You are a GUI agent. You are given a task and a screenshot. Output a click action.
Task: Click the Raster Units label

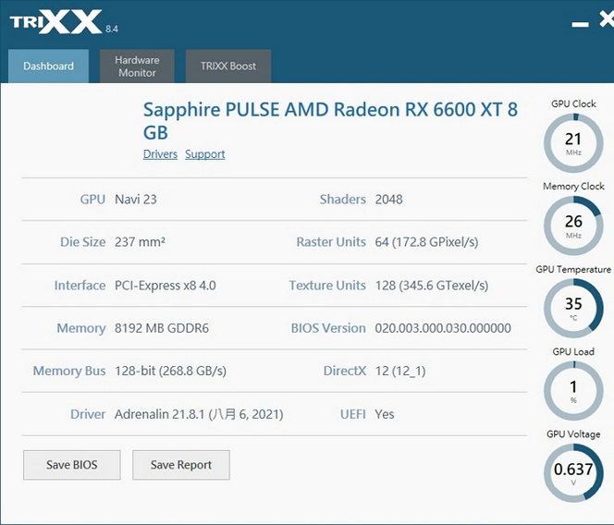[331, 242]
